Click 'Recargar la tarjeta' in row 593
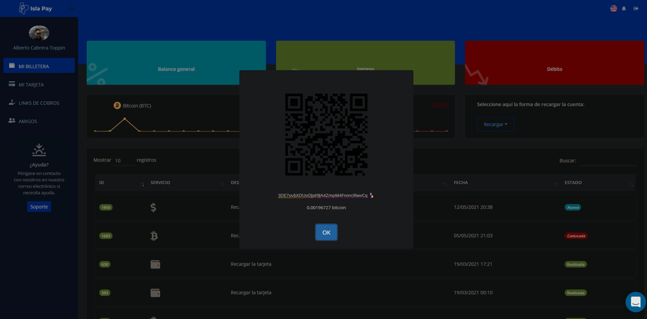 click(251, 293)
